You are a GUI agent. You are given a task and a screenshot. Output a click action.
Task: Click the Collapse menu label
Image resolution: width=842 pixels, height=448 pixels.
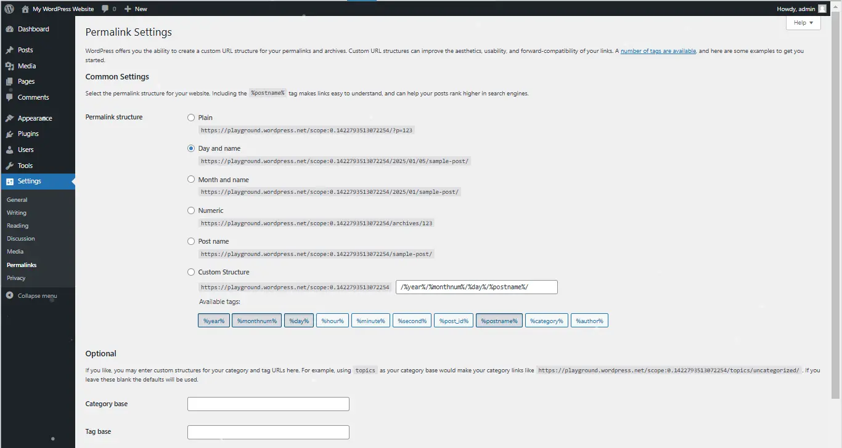click(37, 295)
